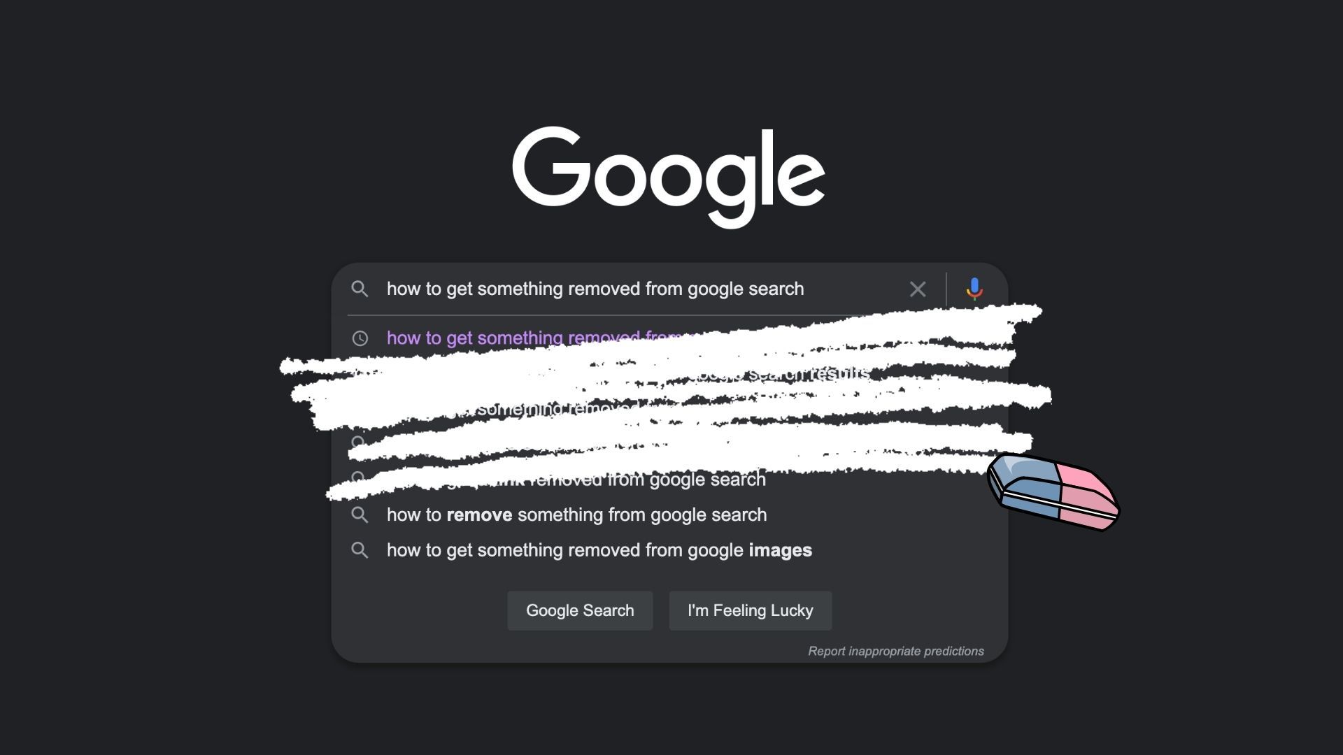Screen dimensions: 1343x755
Task: Click the Google Search button
Action: tap(579, 610)
